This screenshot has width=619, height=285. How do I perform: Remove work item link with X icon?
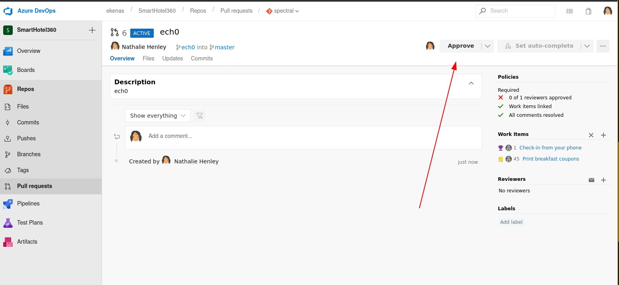(x=591, y=135)
